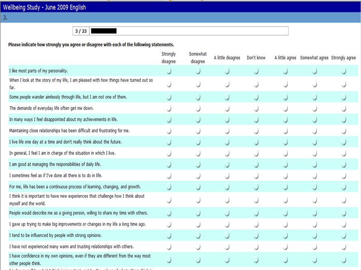Click the 'A little agree' column header
This screenshot has height=270, width=361.
[285, 58]
